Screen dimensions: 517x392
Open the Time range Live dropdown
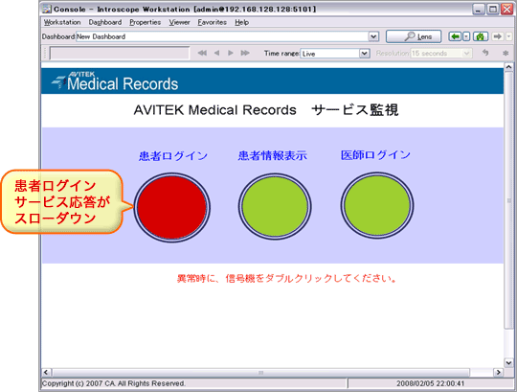tap(364, 53)
